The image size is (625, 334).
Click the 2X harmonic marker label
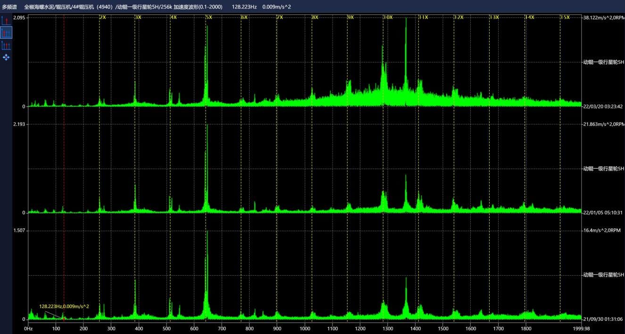tap(103, 17)
